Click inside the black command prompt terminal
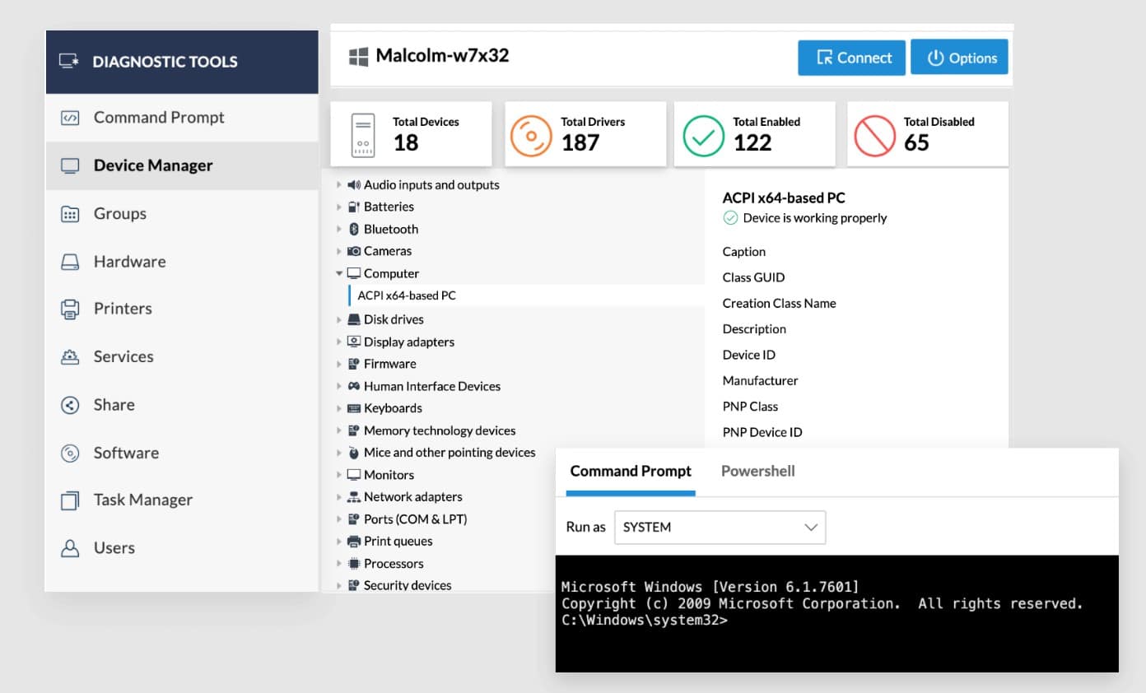The height and width of the screenshot is (693, 1146). tap(837, 614)
